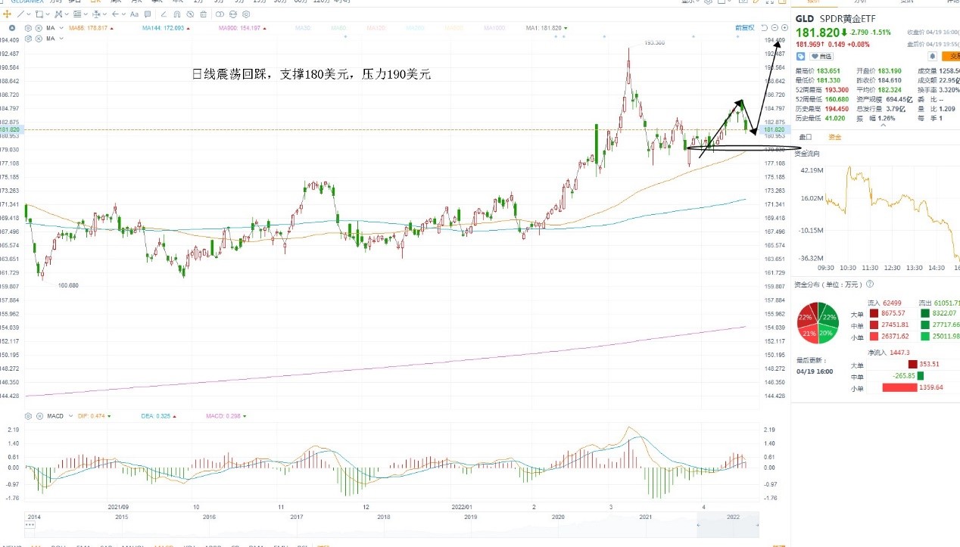Expand the second MA indicator dropdown

pos(61,38)
